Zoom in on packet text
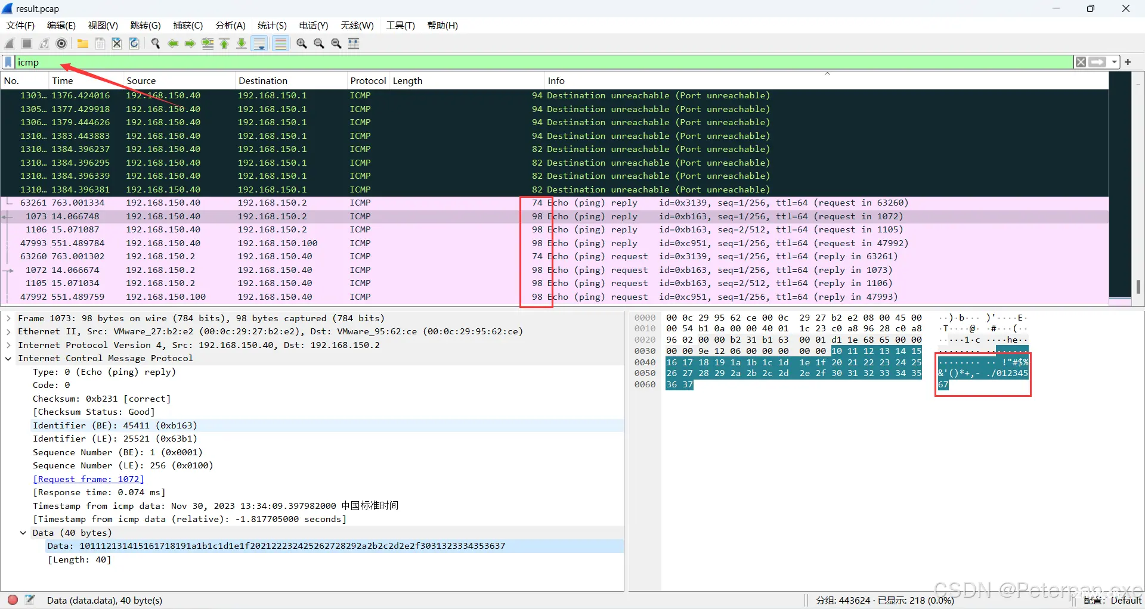1145x609 pixels. [302, 44]
